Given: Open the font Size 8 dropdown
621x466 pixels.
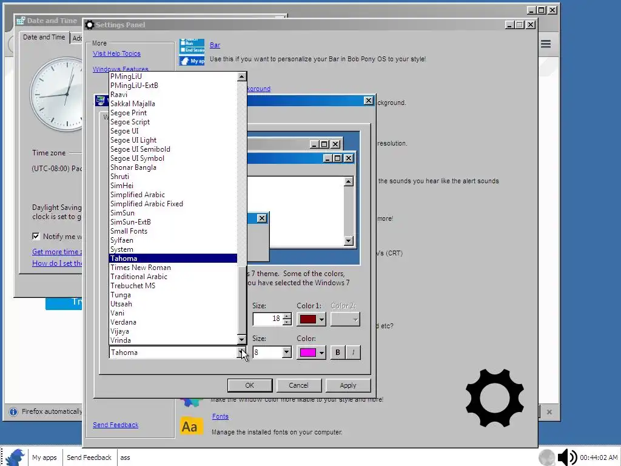Looking at the screenshot, I should tap(286, 353).
